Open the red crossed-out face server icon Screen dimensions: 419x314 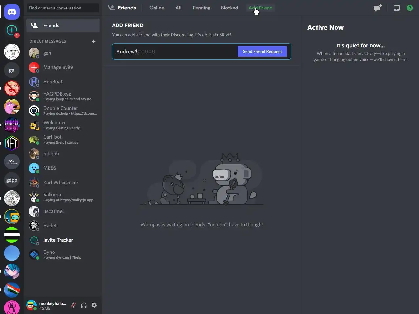(12, 88)
